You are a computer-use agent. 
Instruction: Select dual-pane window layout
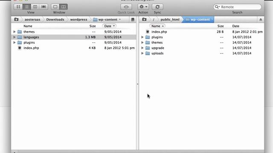(64, 7)
